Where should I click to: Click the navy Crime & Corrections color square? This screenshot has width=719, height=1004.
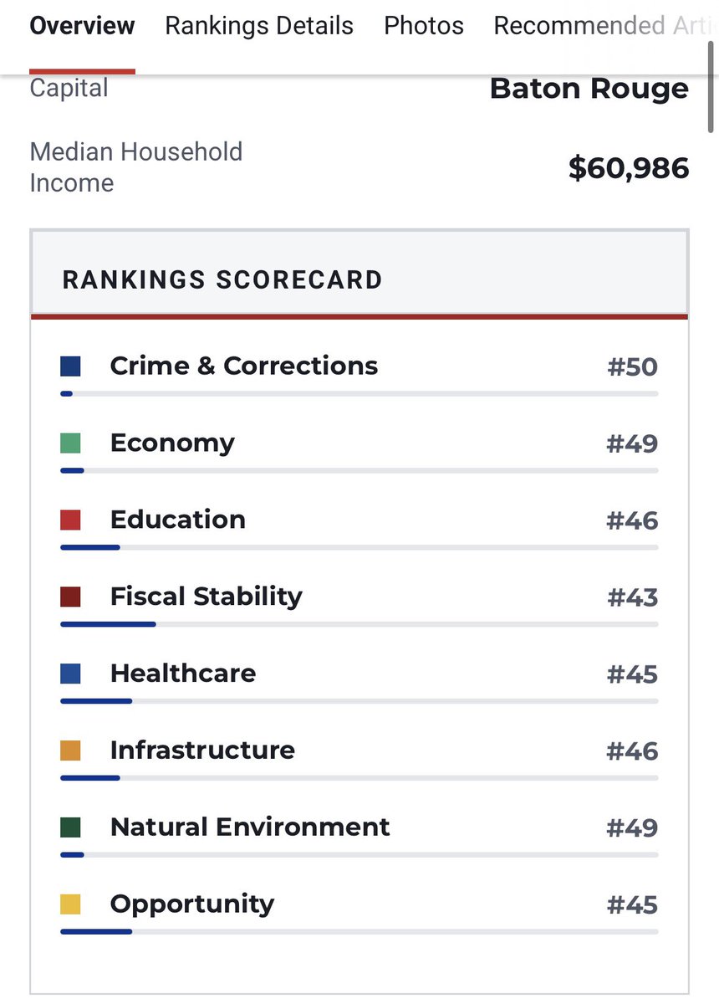click(70, 366)
